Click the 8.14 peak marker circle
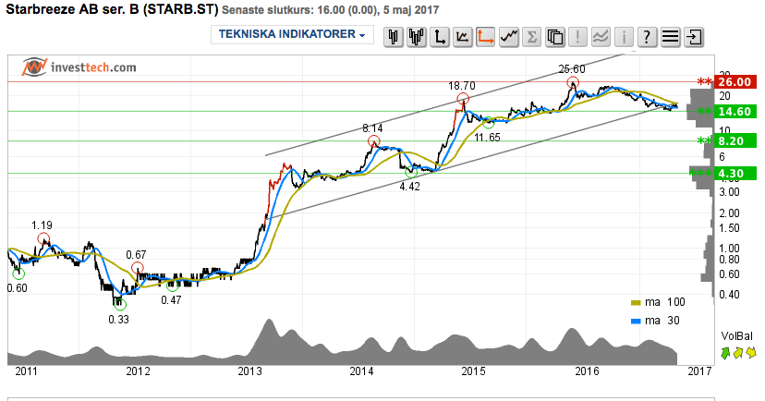Viewport: 765px width, 401px height. [x=373, y=141]
